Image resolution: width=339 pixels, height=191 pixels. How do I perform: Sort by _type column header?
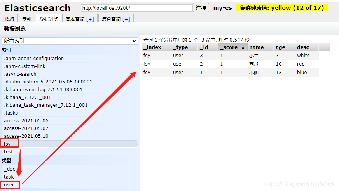click(x=185, y=47)
